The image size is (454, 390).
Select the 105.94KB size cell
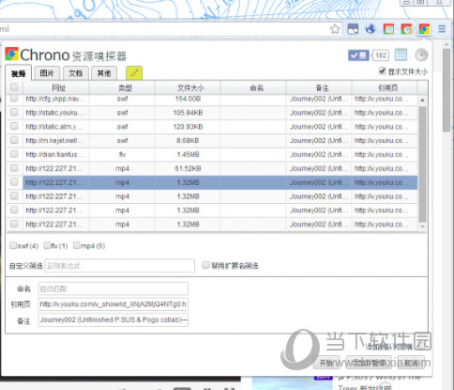click(188, 113)
